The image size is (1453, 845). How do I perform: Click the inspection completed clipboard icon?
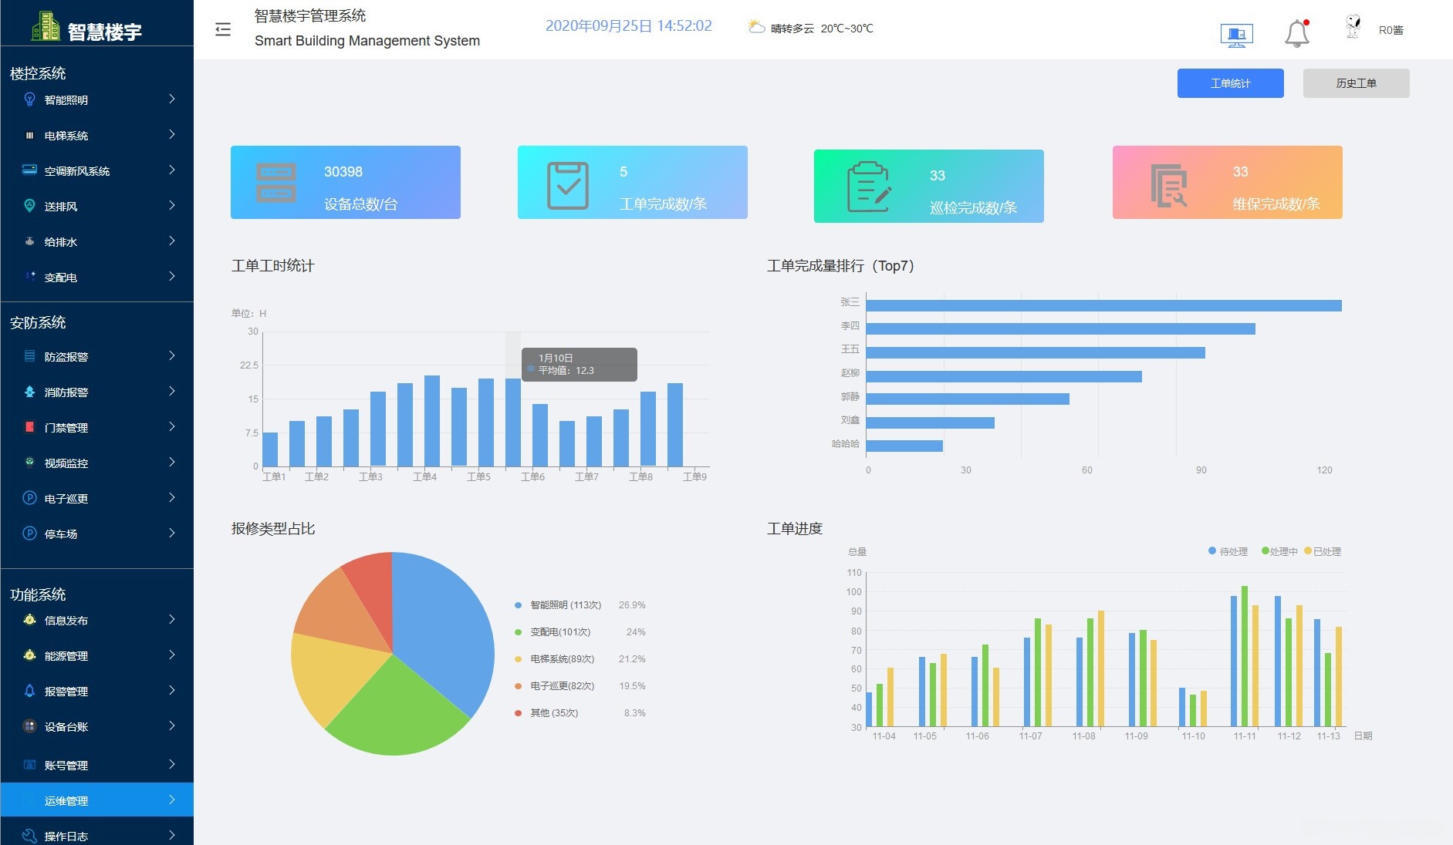pyautogui.click(x=869, y=187)
